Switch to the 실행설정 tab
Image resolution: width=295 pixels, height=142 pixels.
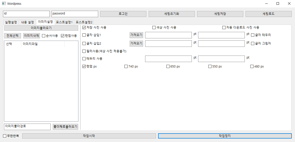coord(11,22)
